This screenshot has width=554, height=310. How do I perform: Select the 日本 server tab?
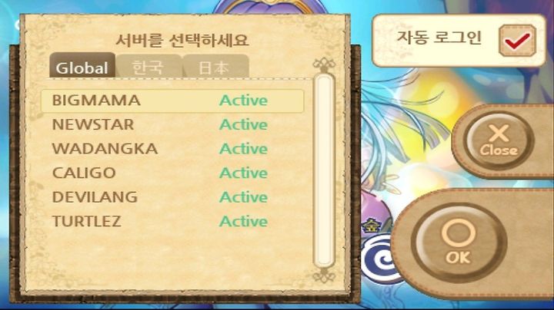tap(215, 66)
